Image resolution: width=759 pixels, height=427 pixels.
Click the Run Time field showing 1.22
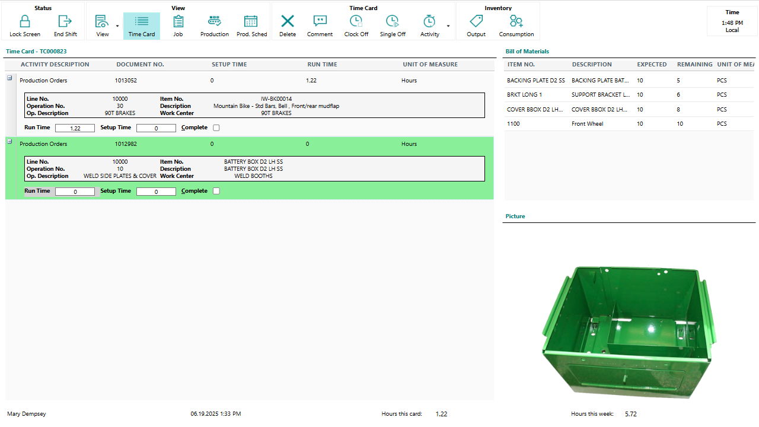75,128
